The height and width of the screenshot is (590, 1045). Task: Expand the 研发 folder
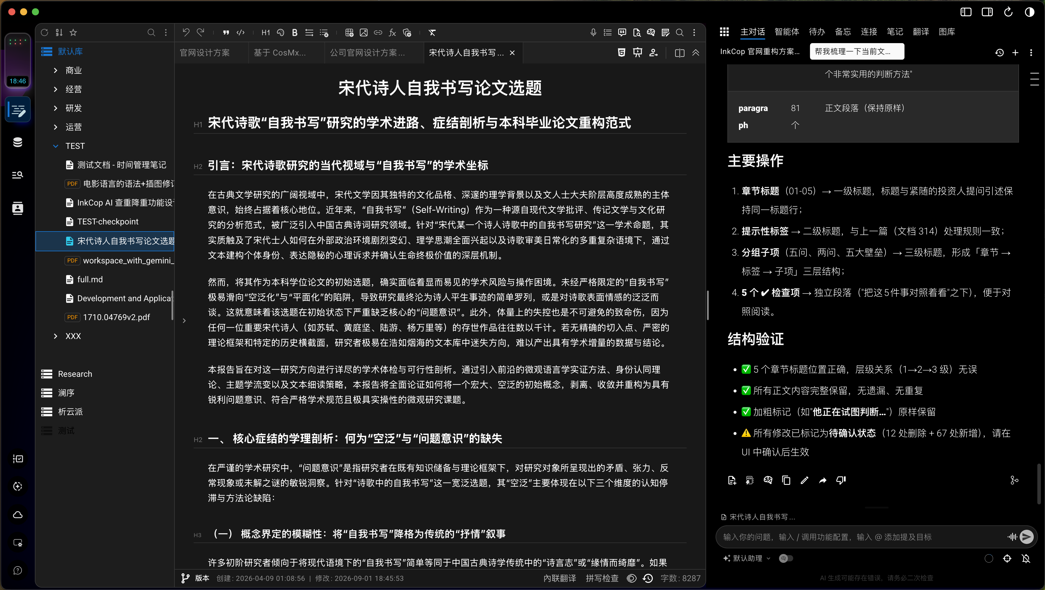point(55,108)
